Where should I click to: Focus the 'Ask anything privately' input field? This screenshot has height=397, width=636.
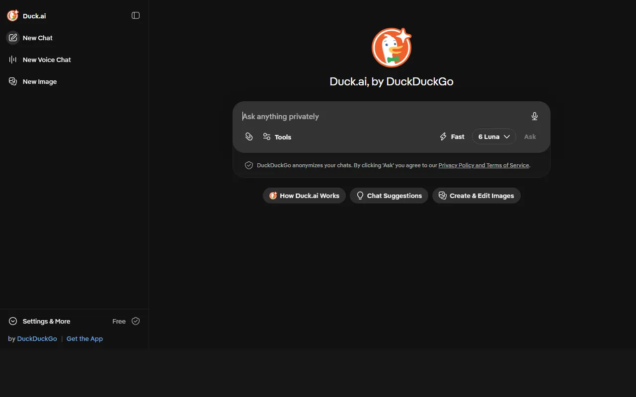point(383,116)
